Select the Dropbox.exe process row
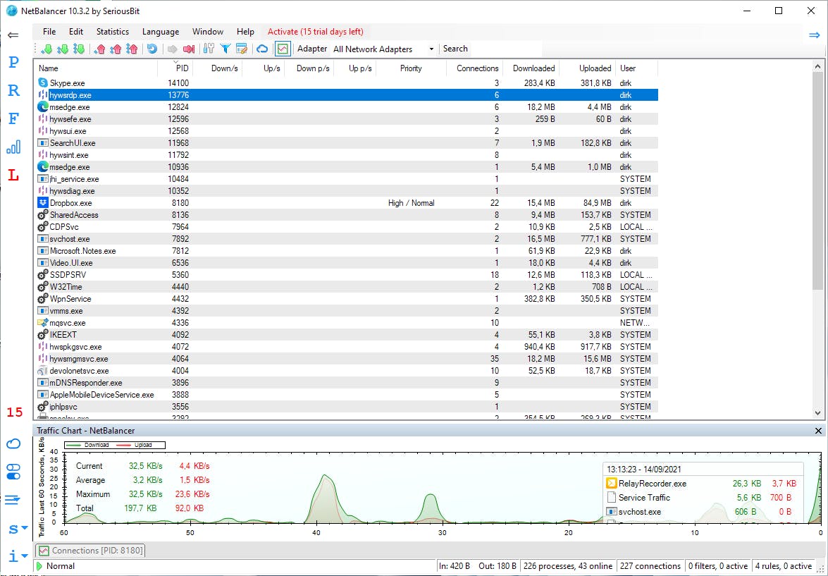Screen dimensions: 828x576 click(70, 203)
